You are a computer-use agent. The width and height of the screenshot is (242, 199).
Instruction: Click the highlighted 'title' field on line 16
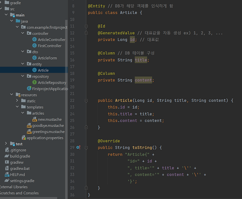[141, 60]
